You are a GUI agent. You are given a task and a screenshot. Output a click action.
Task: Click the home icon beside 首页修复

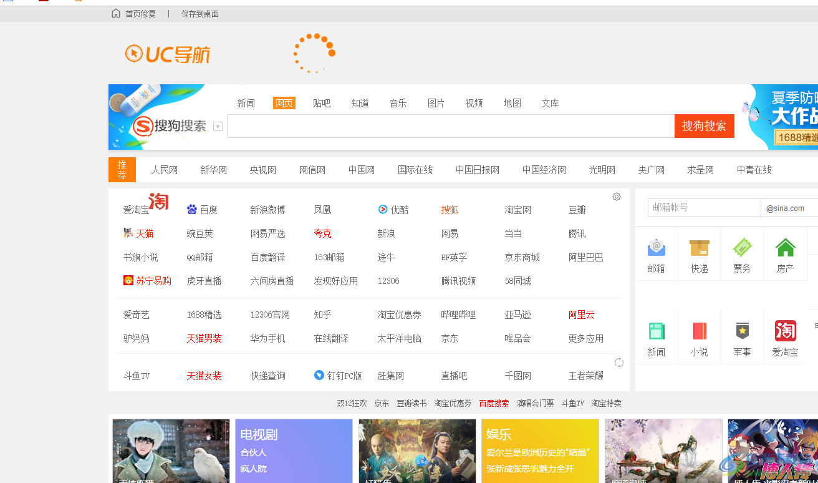click(x=116, y=14)
